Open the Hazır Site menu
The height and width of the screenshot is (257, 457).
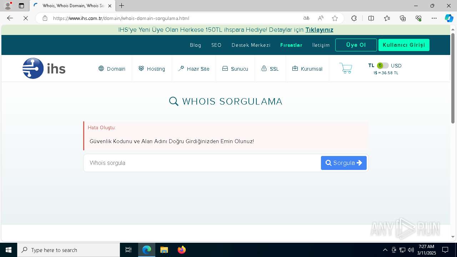194,69
